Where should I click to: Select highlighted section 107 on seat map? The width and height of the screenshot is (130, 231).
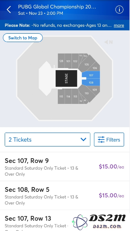(x=91, y=75)
